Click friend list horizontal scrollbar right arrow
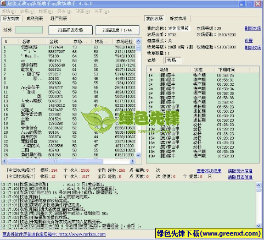 [x=133, y=161]
